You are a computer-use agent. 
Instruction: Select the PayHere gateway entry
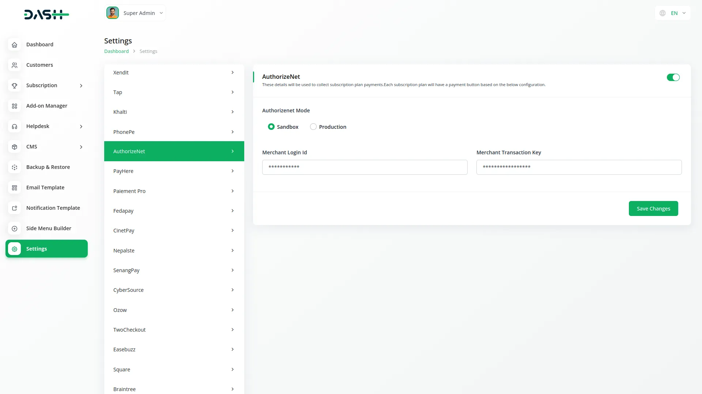point(174,171)
